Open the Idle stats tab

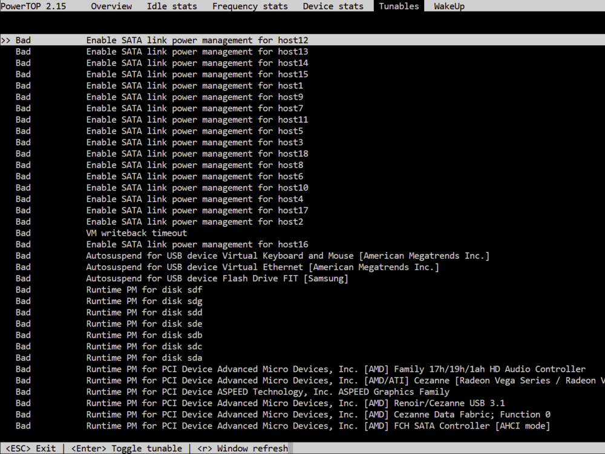pos(172,6)
